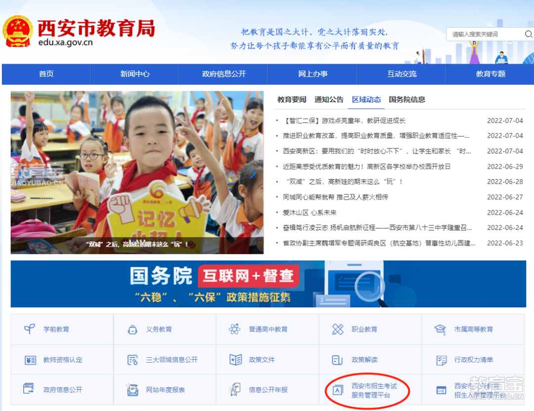Image resolution: width=534 pixels, height=411 pixels.
Task: Open article 【智汇二保】游戏点亮童年
Action: [x=344, y=121]
